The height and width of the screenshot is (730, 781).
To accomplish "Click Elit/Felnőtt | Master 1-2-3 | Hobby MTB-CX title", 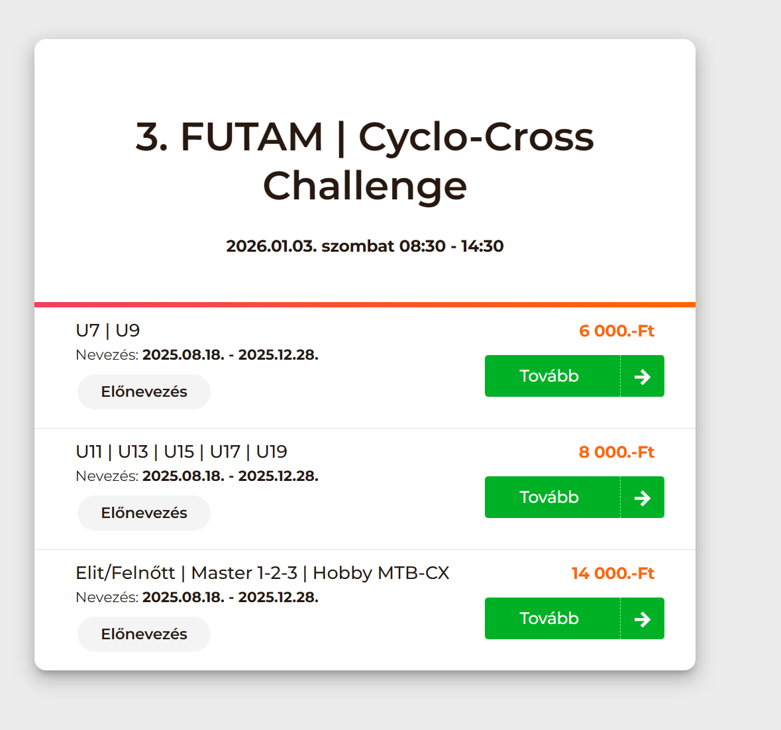I will click(x=262, y=573).
